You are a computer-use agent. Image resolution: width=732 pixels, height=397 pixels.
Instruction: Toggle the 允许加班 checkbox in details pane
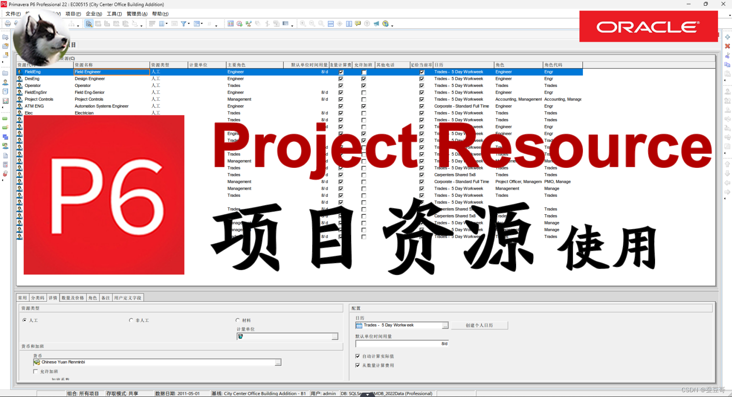click(x=36, y=372)
